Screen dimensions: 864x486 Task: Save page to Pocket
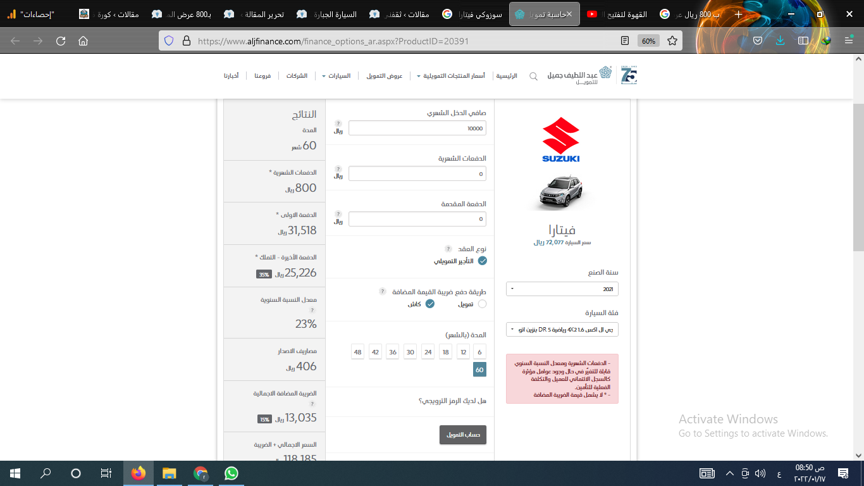[x=758, y=41]
